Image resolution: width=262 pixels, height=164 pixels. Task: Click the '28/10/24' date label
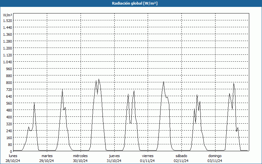pyautogui.click(x=13, y=161)
